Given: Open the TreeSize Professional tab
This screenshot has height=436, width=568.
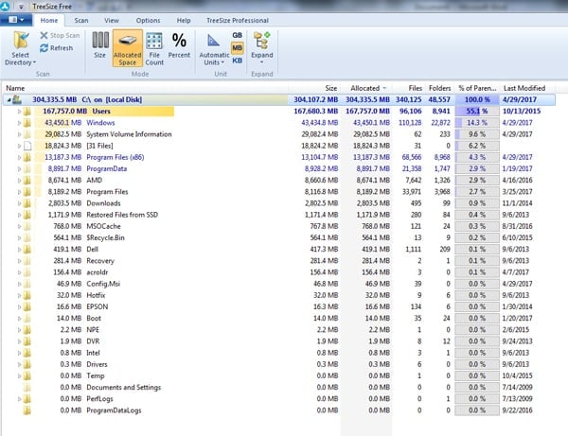Looking at the screenshot, I should coord(238,20).
